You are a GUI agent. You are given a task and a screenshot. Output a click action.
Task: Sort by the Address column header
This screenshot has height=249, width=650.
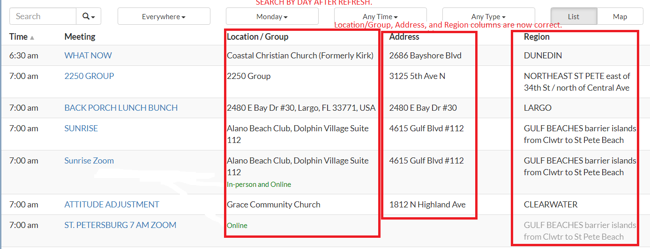point(404,36)
